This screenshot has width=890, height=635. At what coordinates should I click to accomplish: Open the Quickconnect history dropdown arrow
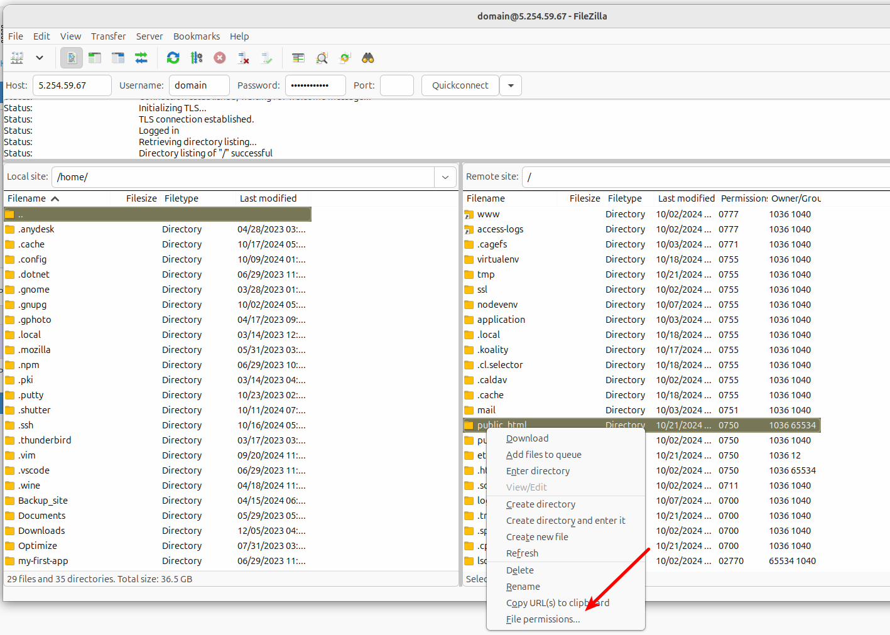[511, 85]
